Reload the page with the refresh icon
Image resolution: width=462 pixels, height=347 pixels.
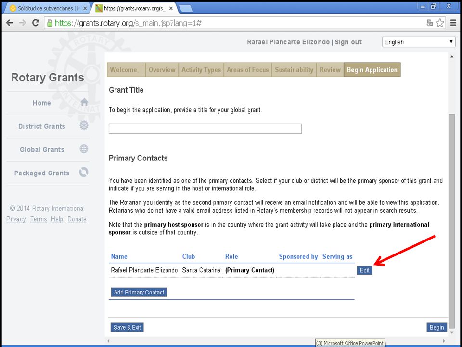(x=36, y=23)
